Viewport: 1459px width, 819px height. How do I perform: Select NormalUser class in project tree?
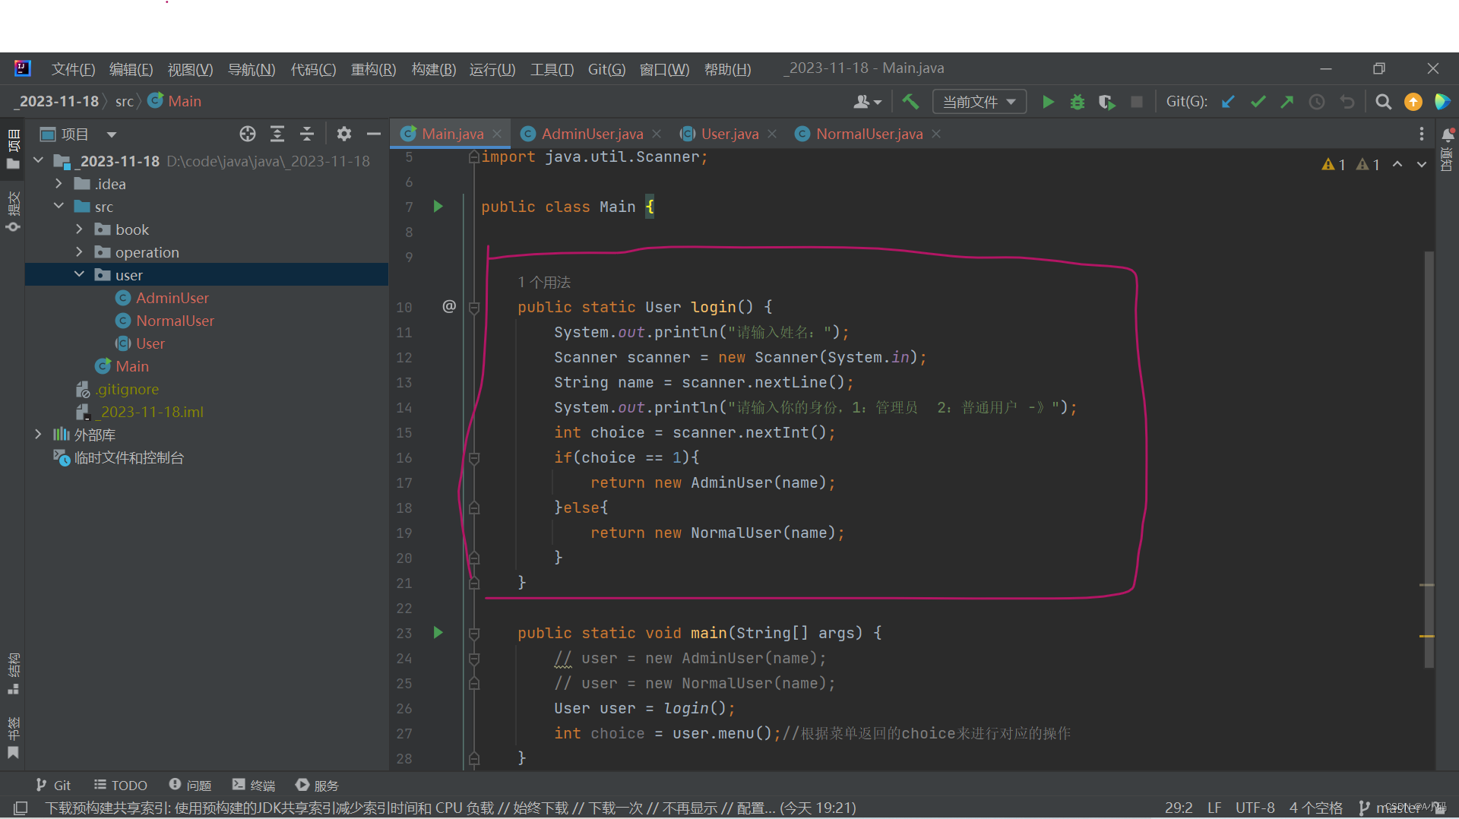[175, 321]
